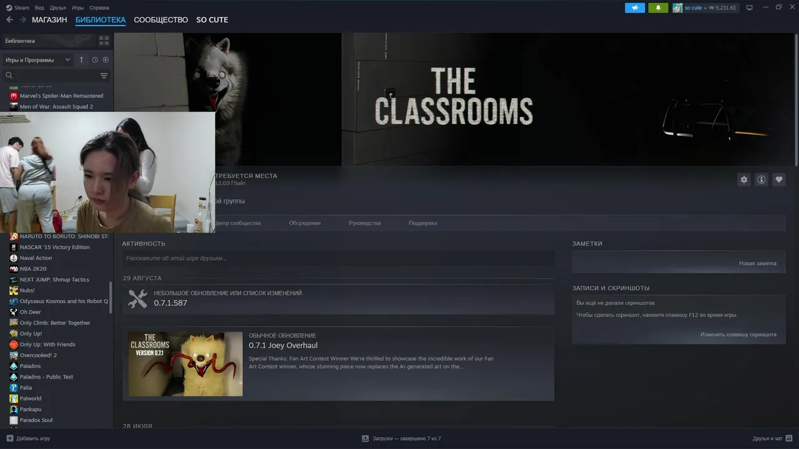Select Only Climb: Better Together
This screenshot has width=799, height=449.
[x=56, y=323]
